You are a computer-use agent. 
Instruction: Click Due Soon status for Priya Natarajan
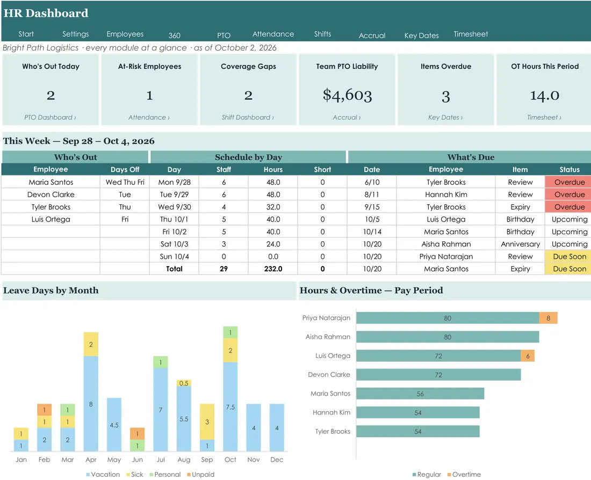[569, 256]
